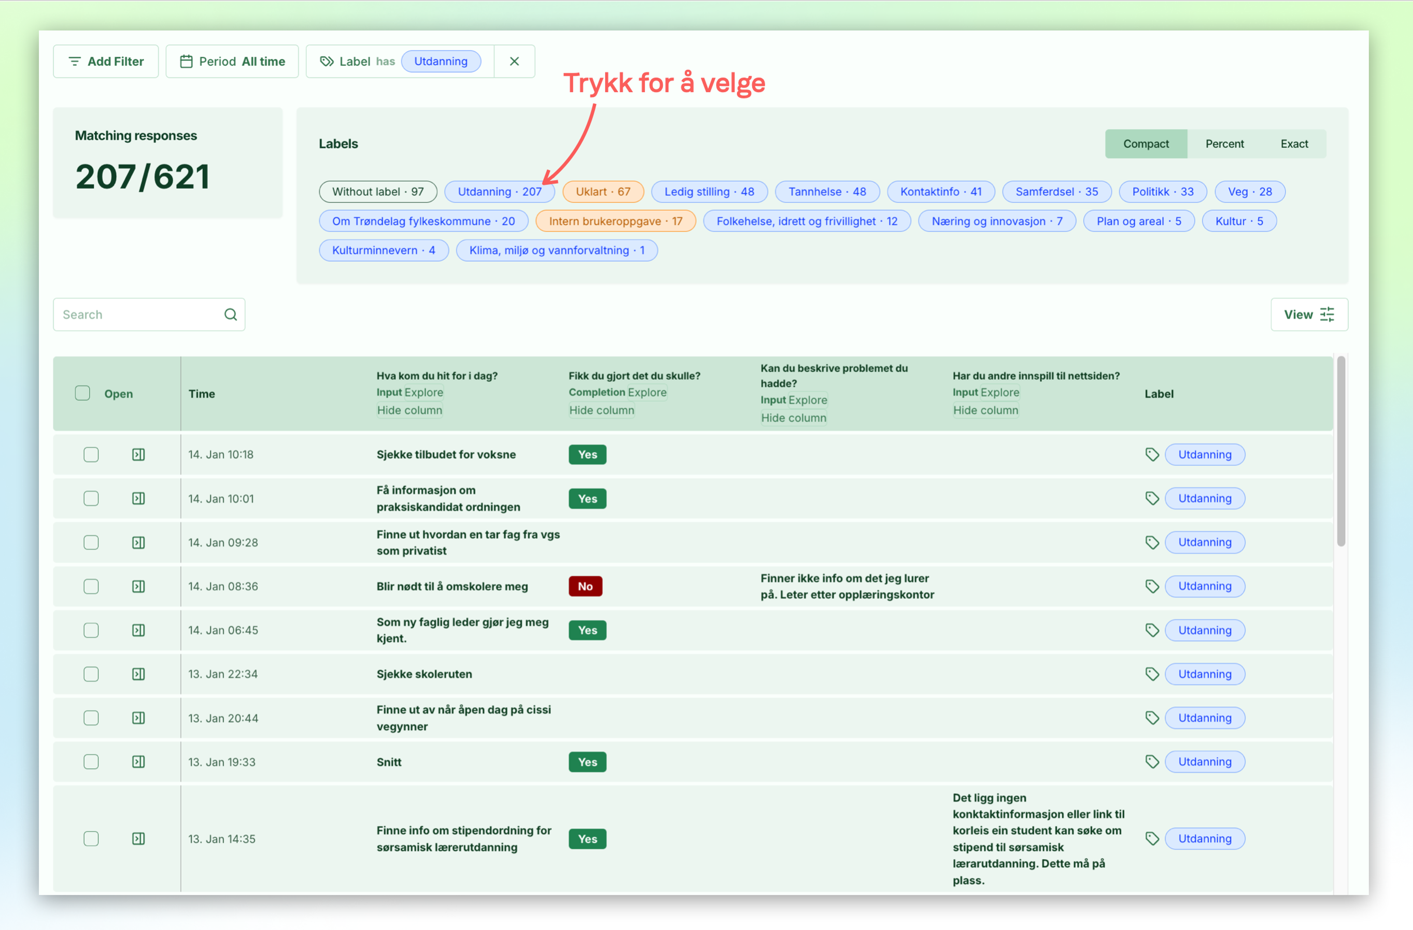Viewport: 1413px width, 930px height.
Task: Check the row for 14. Jan 09:28
Action: 91,543
